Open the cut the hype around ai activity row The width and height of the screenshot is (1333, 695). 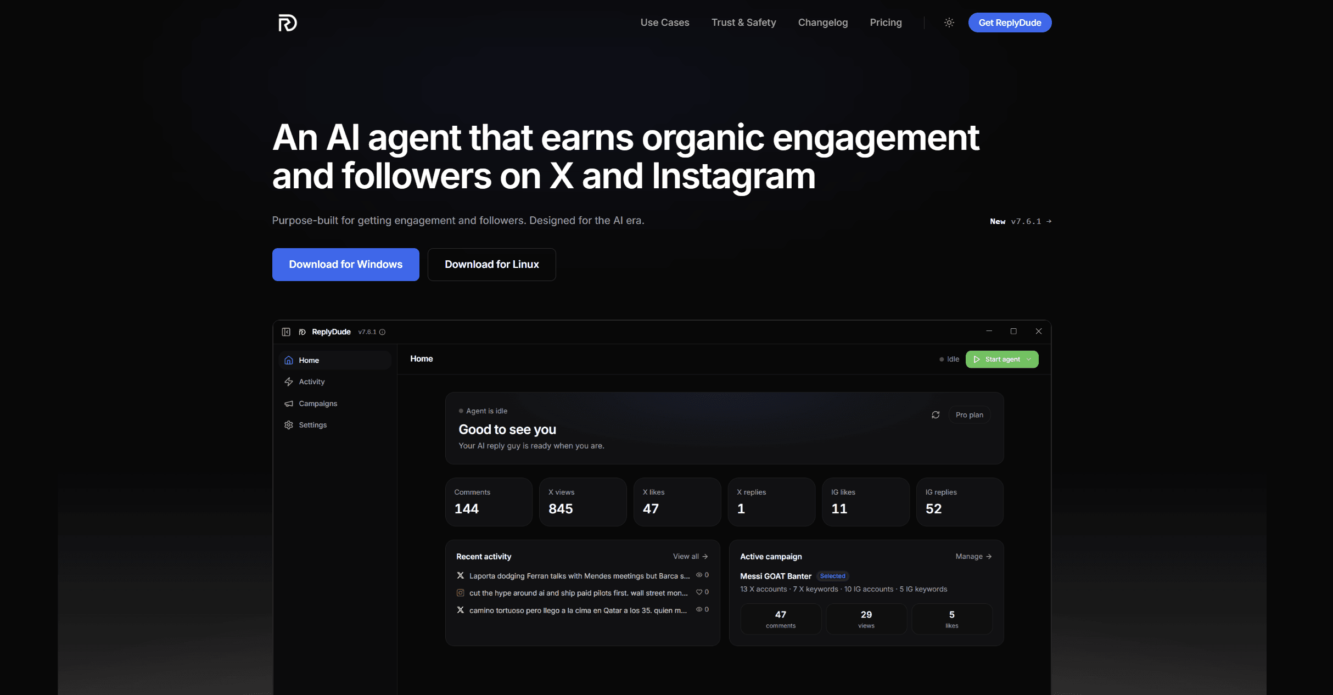pos(583,593)
